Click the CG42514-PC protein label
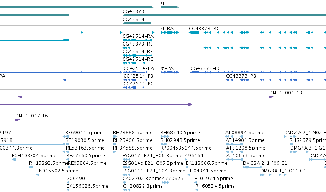Image resolution: width=326 pixels, height=192 pixels. pos(138,84)
